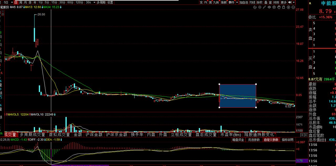Click the 叠 overlay button

[x=266, y=2]
